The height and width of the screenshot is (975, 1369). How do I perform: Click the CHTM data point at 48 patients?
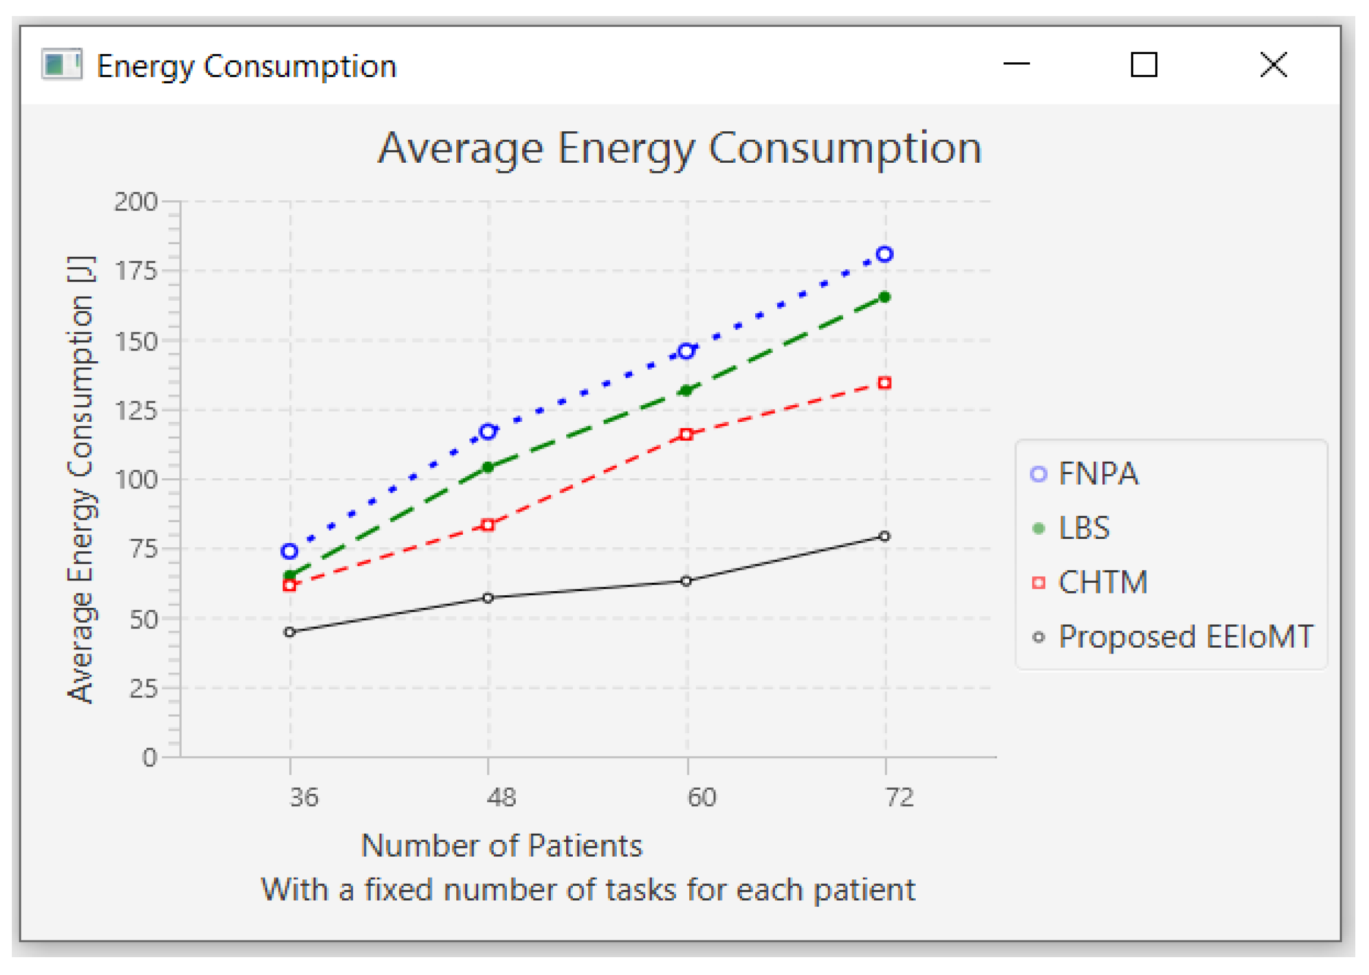tap(488, 525)
